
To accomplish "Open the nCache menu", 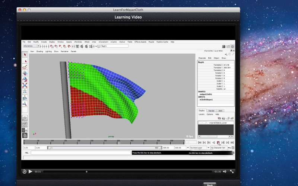I will (x=114, y=42).
